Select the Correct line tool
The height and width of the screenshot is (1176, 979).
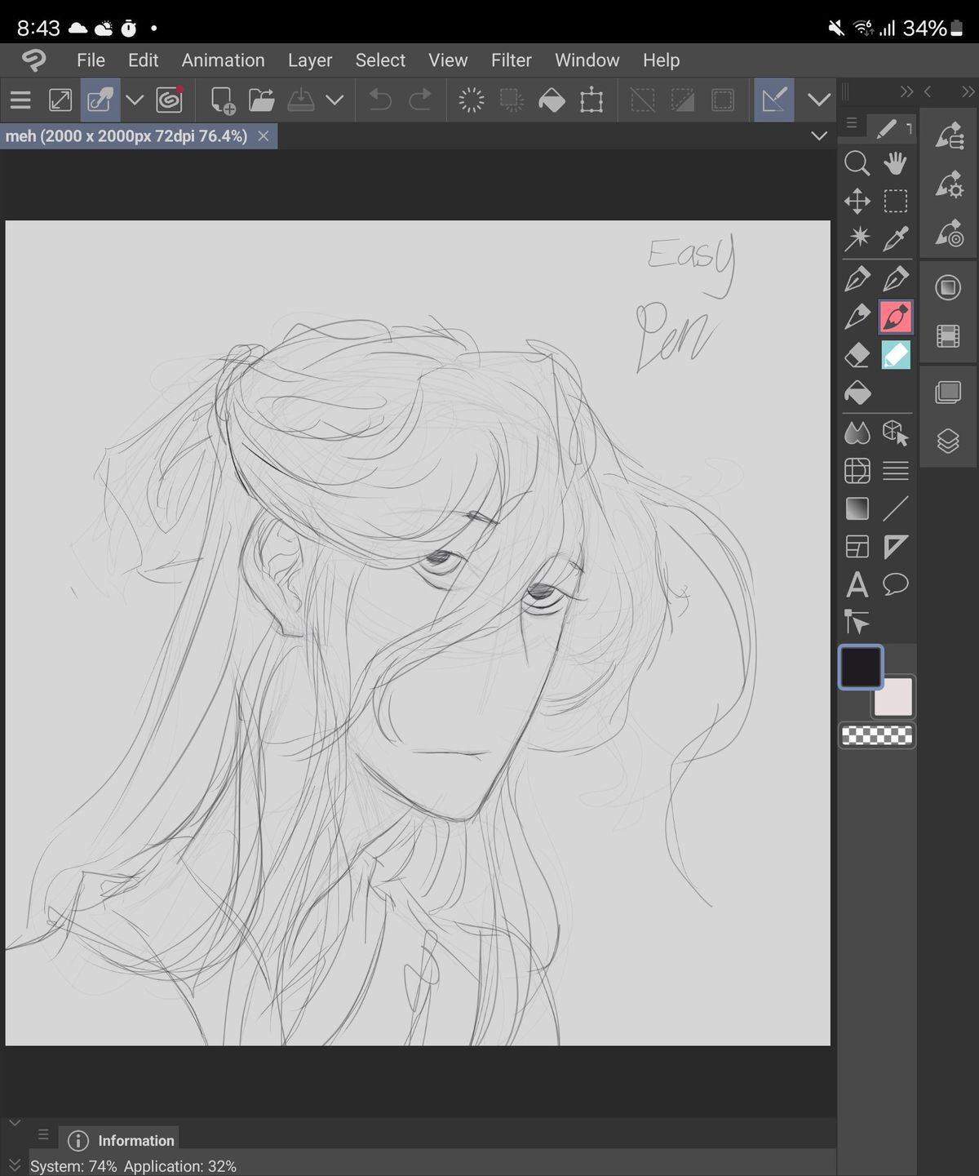(857, 622)
